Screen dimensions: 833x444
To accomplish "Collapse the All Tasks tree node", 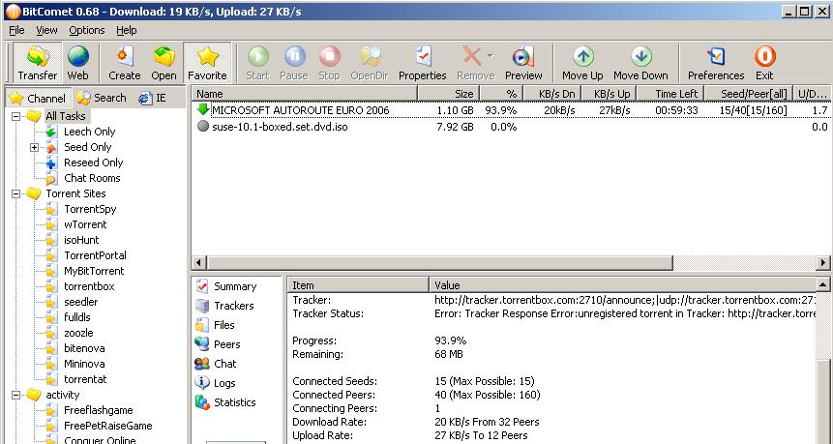I will (x=15, y=116).
